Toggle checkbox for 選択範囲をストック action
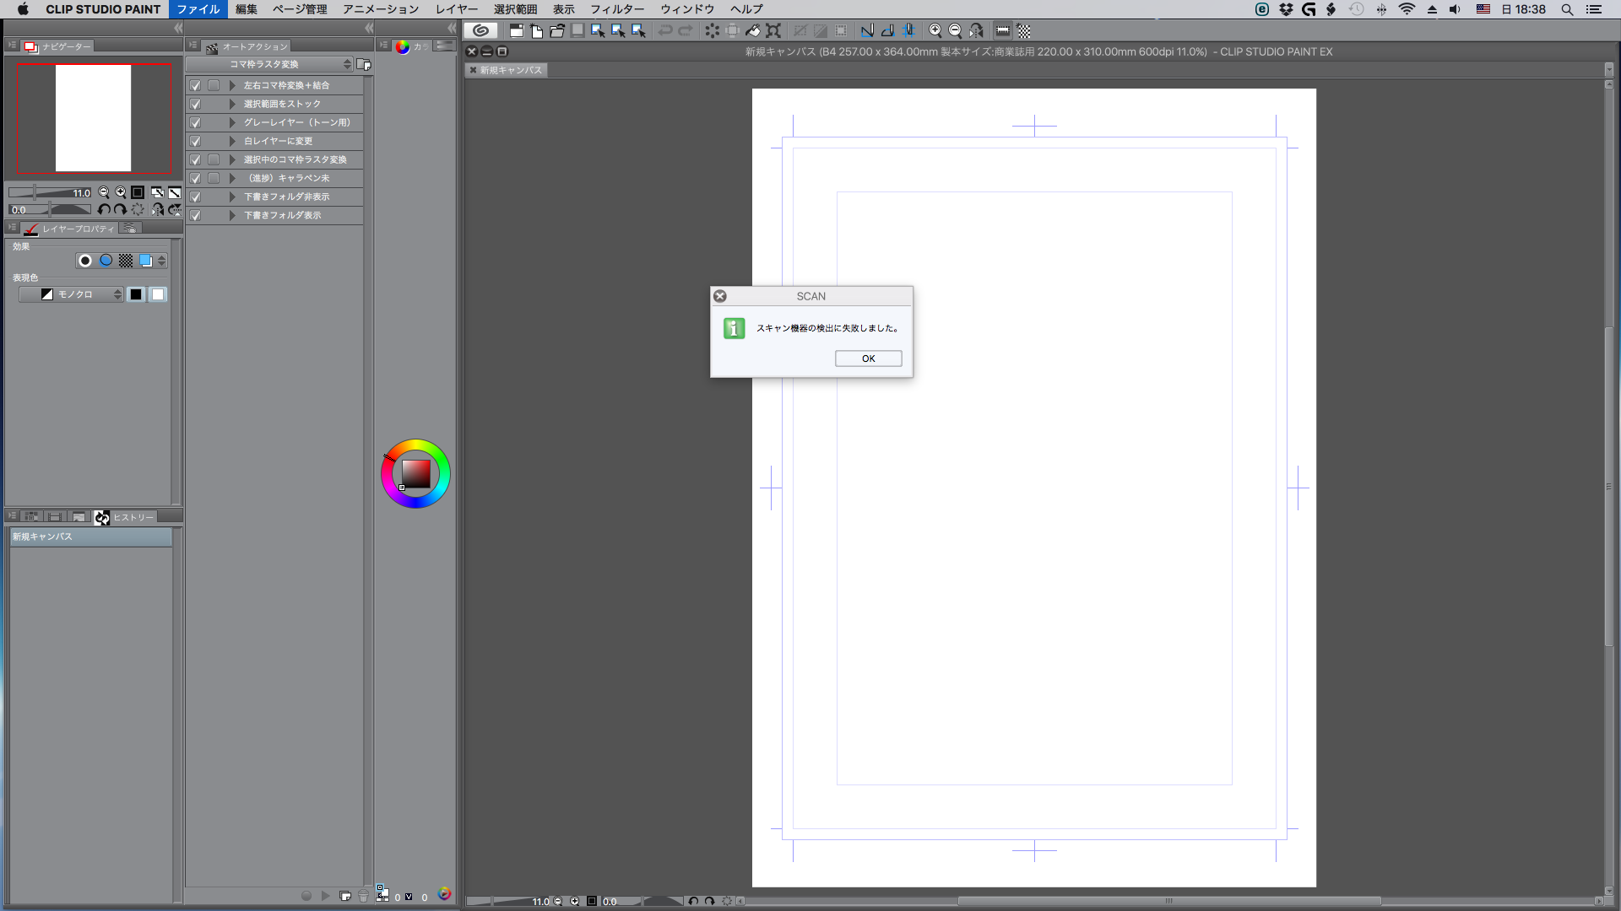Viewport: 1621px width, 911px height. (x=195, y=104)
